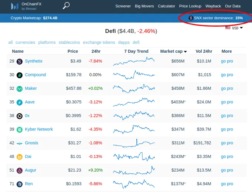This screenshot has width=252, height=192.
Task: Click the Ren coin icon
Action: [20, 184]
